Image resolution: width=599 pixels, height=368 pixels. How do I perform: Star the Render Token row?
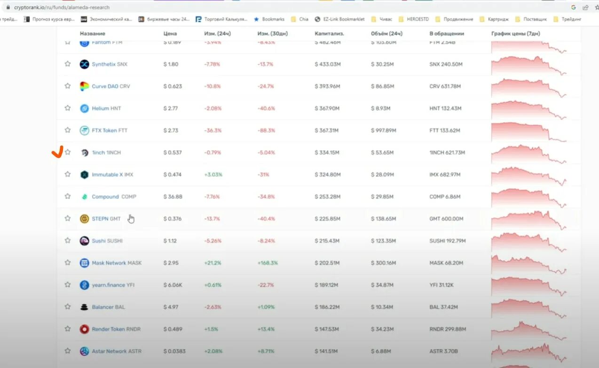[68, 329]
